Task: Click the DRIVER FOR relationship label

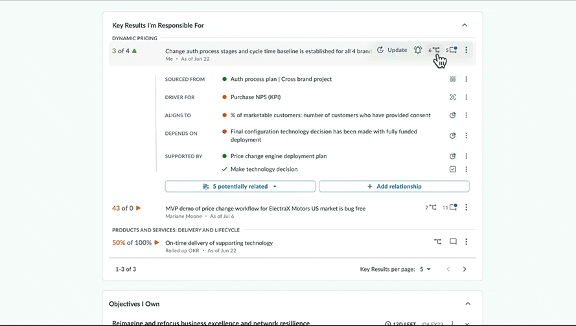Action: pos(179,97)
